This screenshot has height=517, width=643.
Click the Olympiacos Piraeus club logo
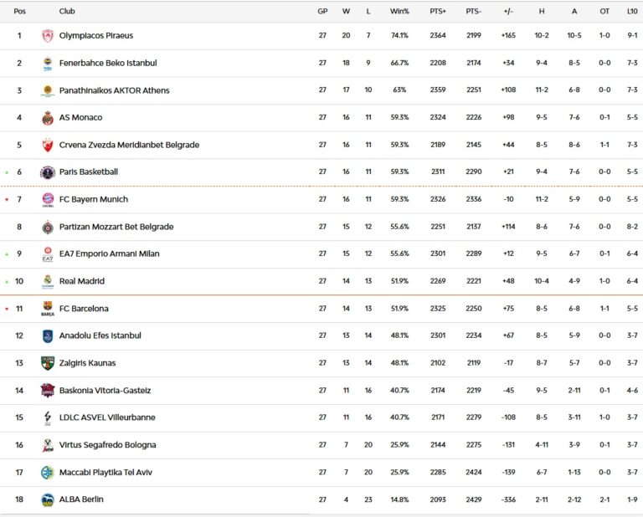[48, 36]
